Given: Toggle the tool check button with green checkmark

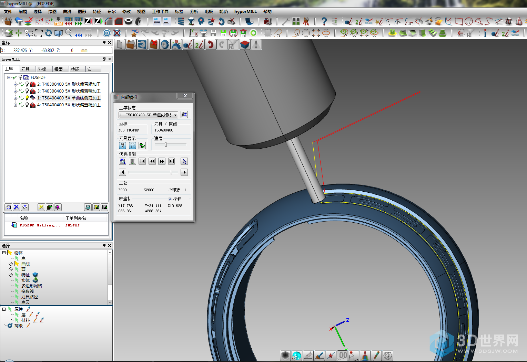Looking at the screenshot, I should click(x=142, y=145).
